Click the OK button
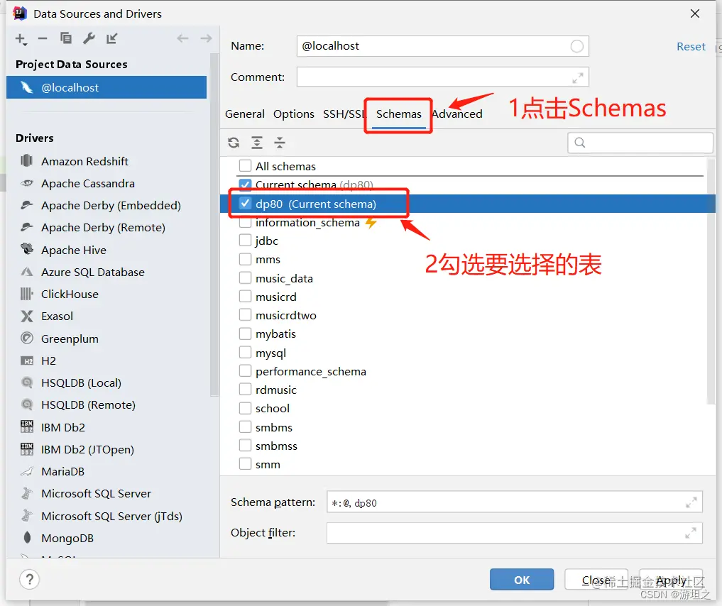 [x=521, y=579]
